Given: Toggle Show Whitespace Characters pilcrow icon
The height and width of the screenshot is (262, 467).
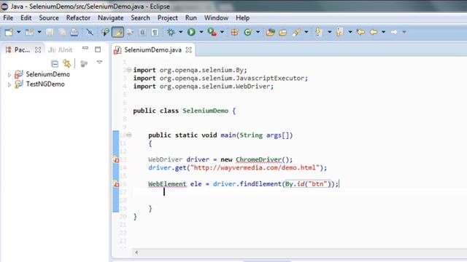Looking at the screenshot, I should click(x=155, y=32).
